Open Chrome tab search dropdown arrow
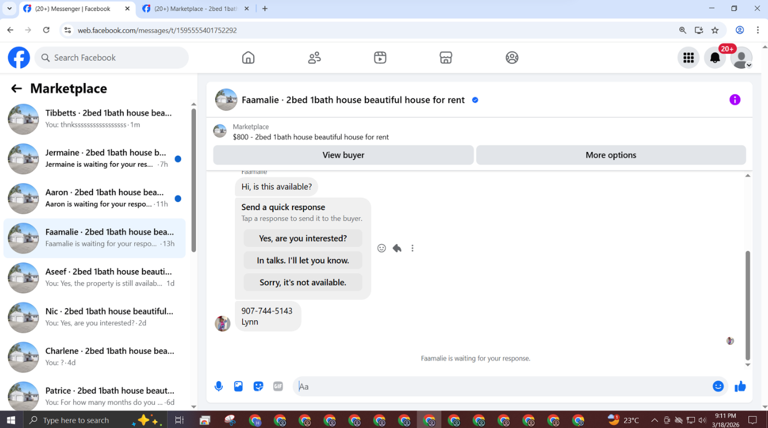The width and height of the screenshot is (768, 428). coord(9,9)
